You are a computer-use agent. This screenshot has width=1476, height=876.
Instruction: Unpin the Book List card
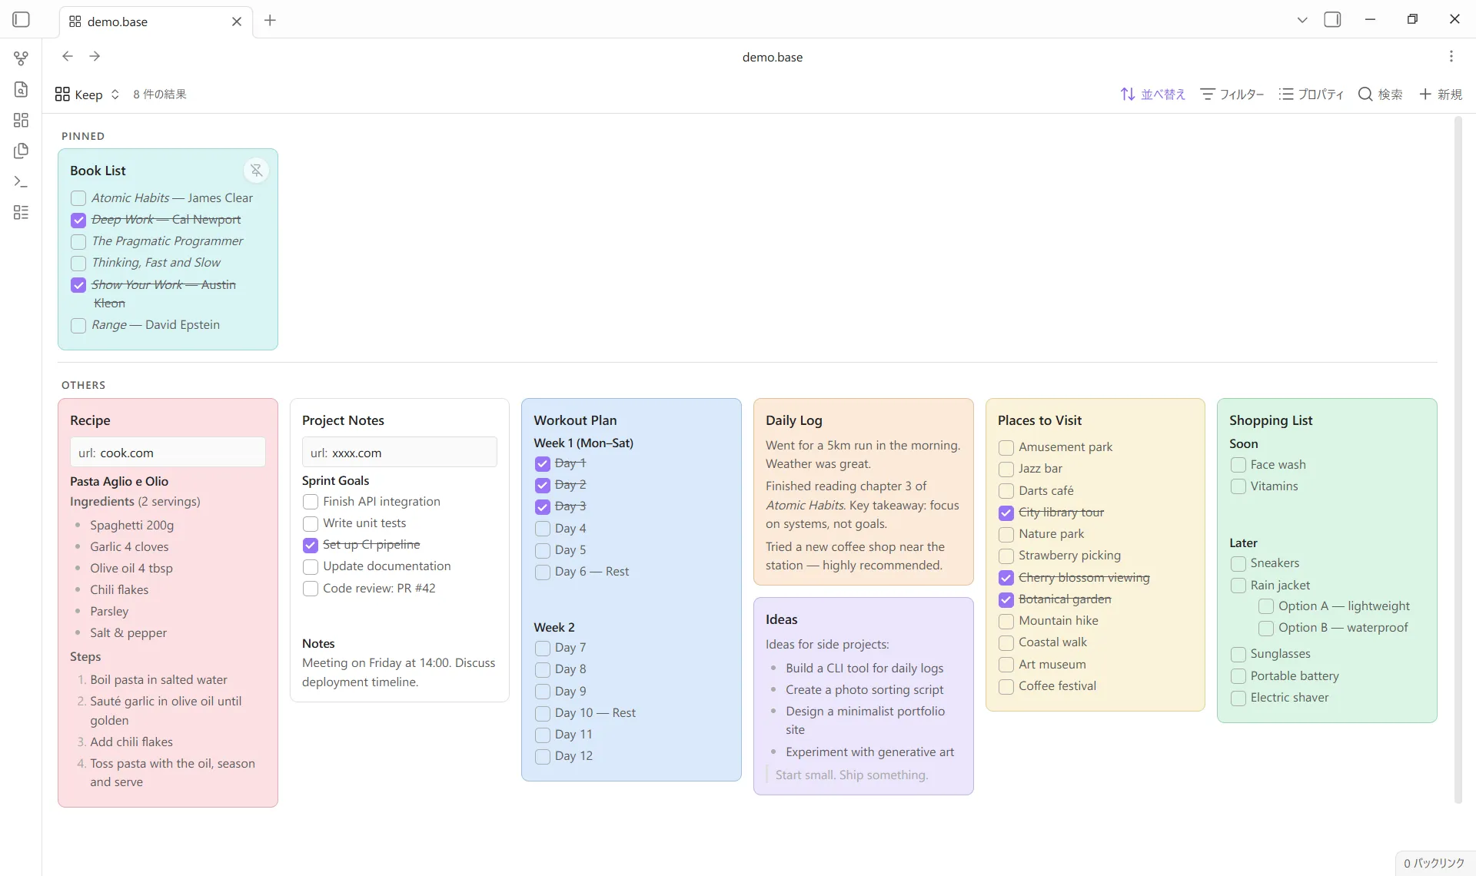pyautogui.click(x=257, y=170)
